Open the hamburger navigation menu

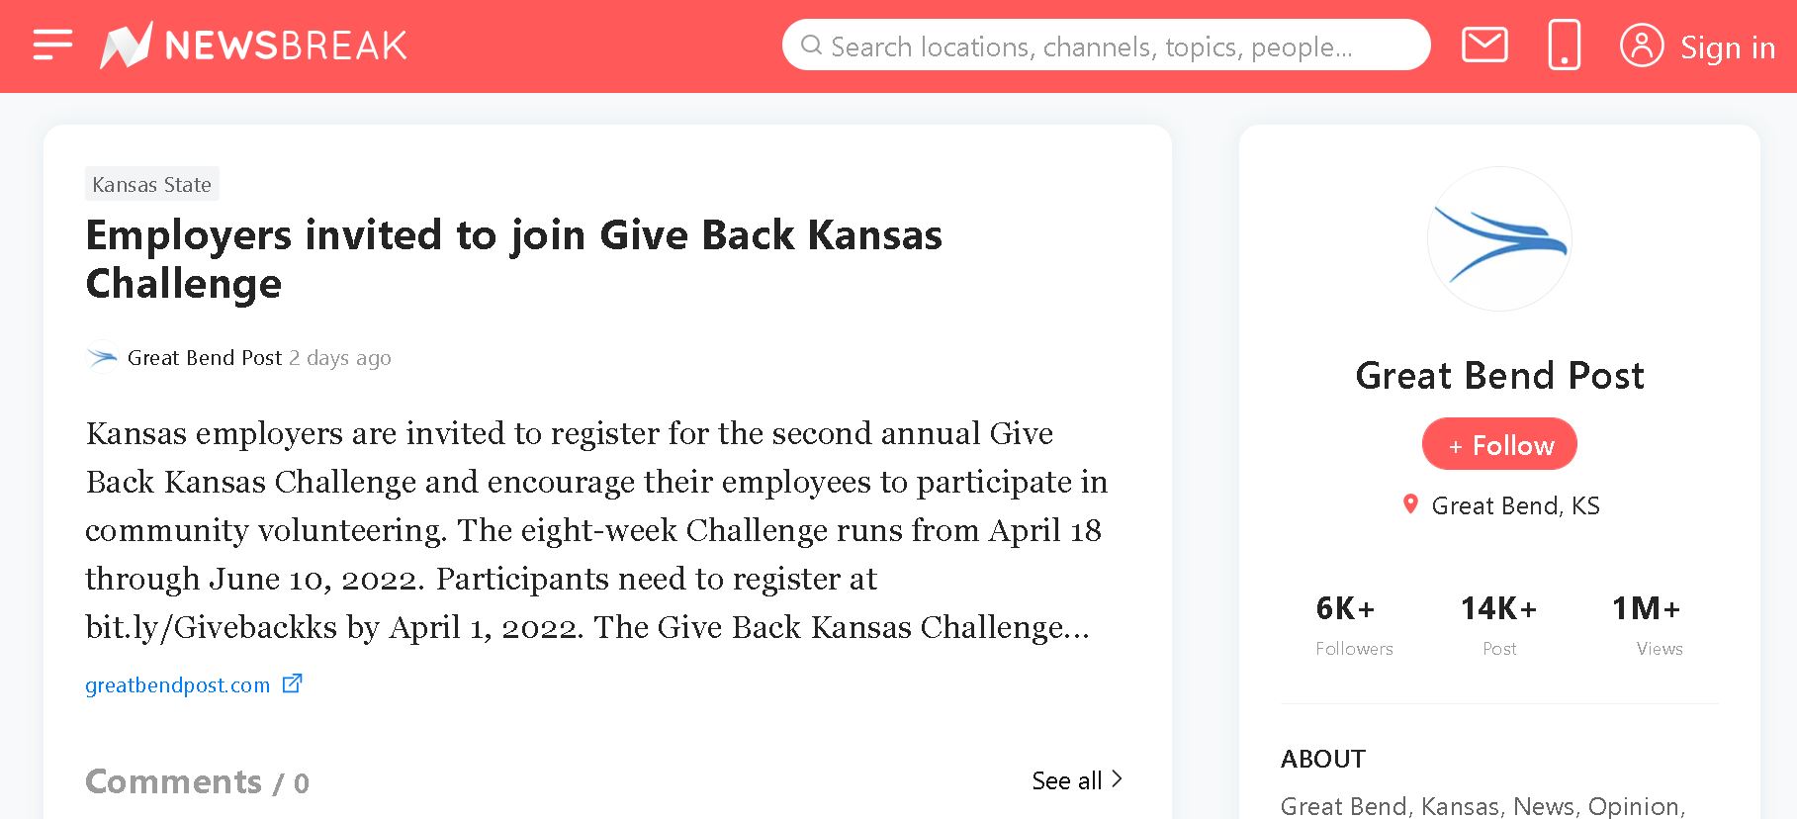pyautogui.click(x=52, y=45)
